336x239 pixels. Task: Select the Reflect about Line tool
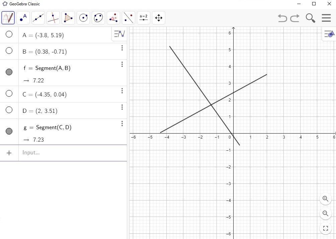129,18
